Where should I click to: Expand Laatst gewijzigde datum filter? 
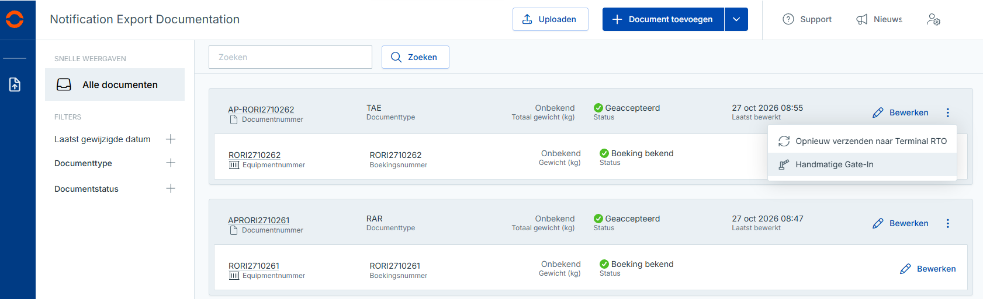coord(171,139)
